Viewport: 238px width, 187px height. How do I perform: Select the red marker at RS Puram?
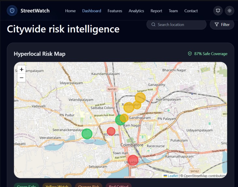[111, 132]
